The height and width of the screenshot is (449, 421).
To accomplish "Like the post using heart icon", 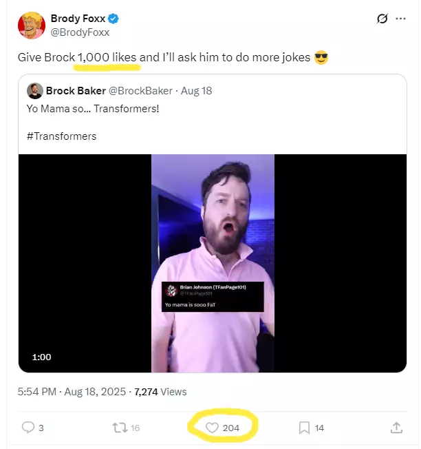I will coord(213,428).
